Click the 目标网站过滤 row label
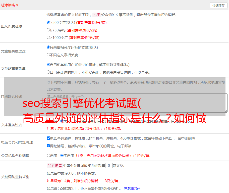 tap(11, 97)
